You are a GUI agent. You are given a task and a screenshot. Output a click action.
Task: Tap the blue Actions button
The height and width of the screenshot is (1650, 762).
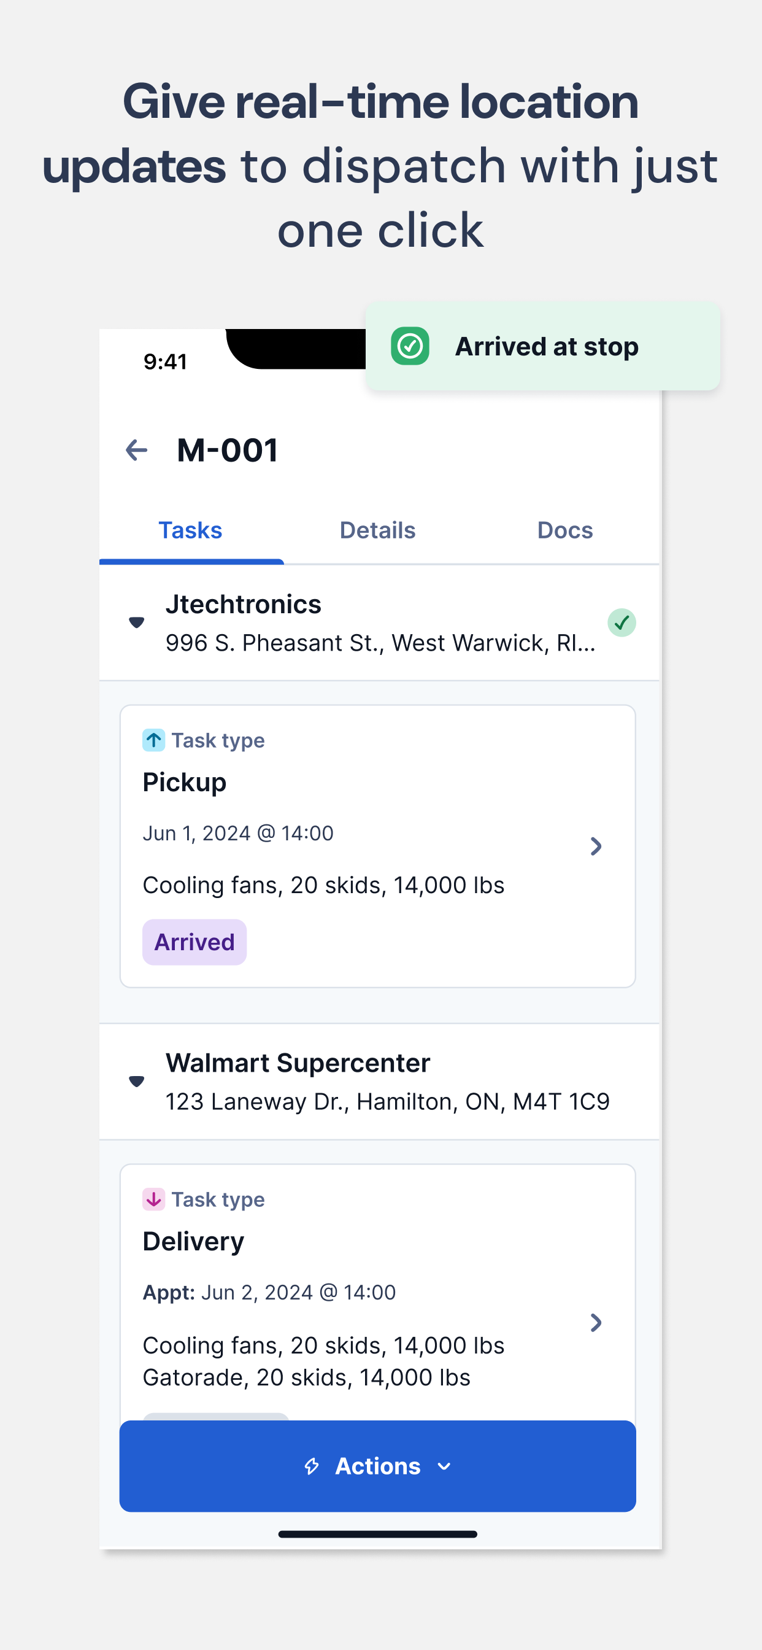[x=378, y=1466]
